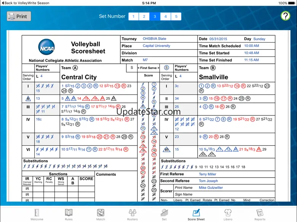Click set finish time 11:15 AM

click(251, 60)
